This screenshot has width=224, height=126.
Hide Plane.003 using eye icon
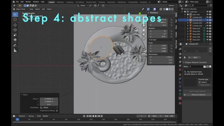[208, 29]
